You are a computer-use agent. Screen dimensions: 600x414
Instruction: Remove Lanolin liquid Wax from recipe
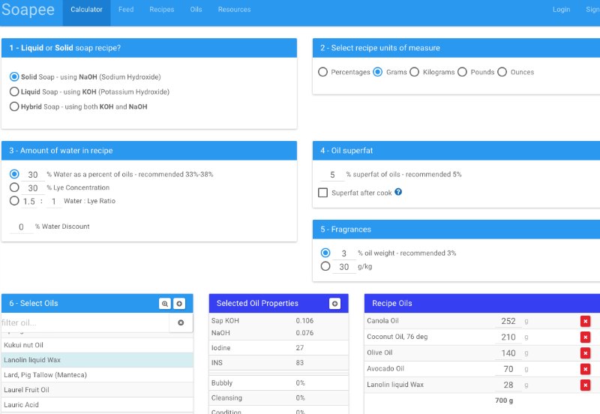click(586, 385)
